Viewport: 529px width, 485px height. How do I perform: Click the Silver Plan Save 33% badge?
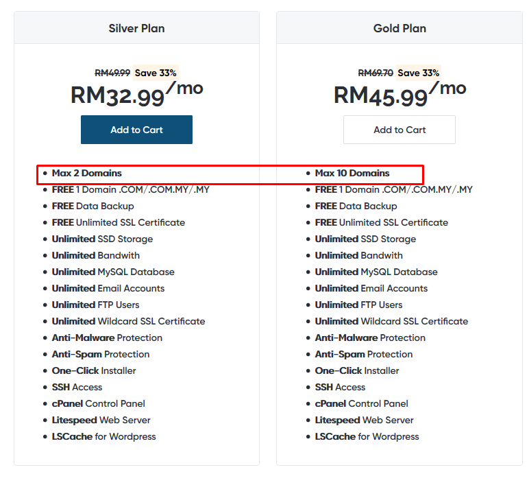click(156, 73)
